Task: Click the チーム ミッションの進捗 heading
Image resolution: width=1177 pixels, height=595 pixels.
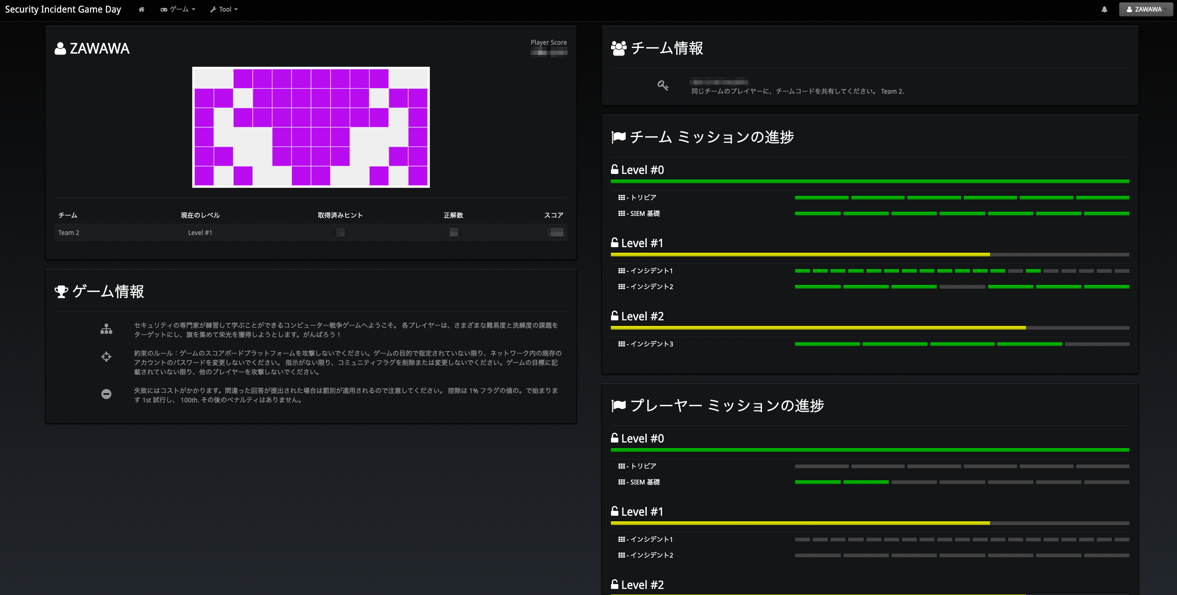Action: (712, 137)
